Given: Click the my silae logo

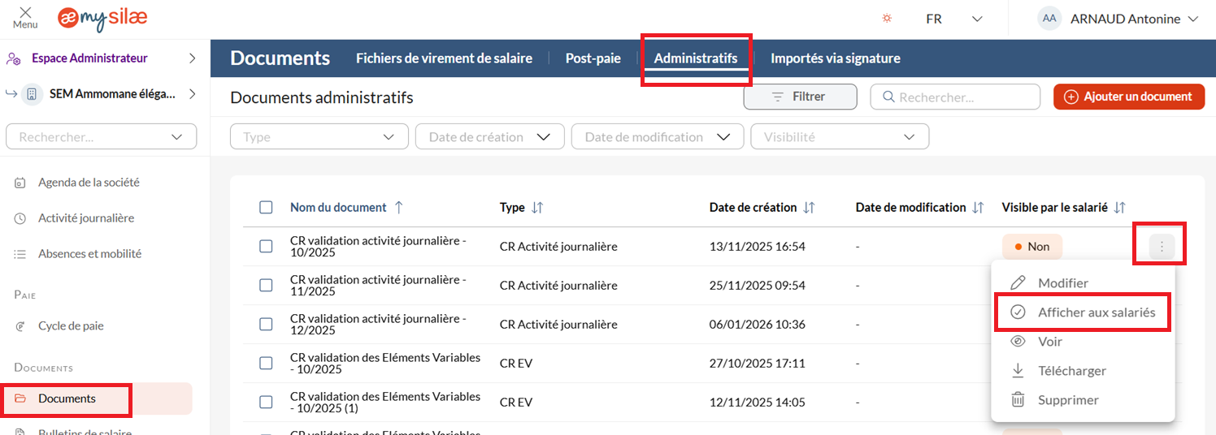Looking at the screenshot, I should click(102, 19).
